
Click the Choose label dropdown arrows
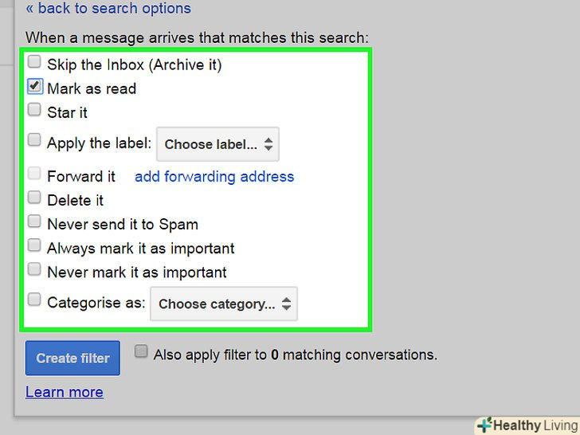coord(268,144)
